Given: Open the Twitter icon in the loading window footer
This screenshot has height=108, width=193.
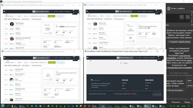Looking at the screenshot, I should [154, 94].
